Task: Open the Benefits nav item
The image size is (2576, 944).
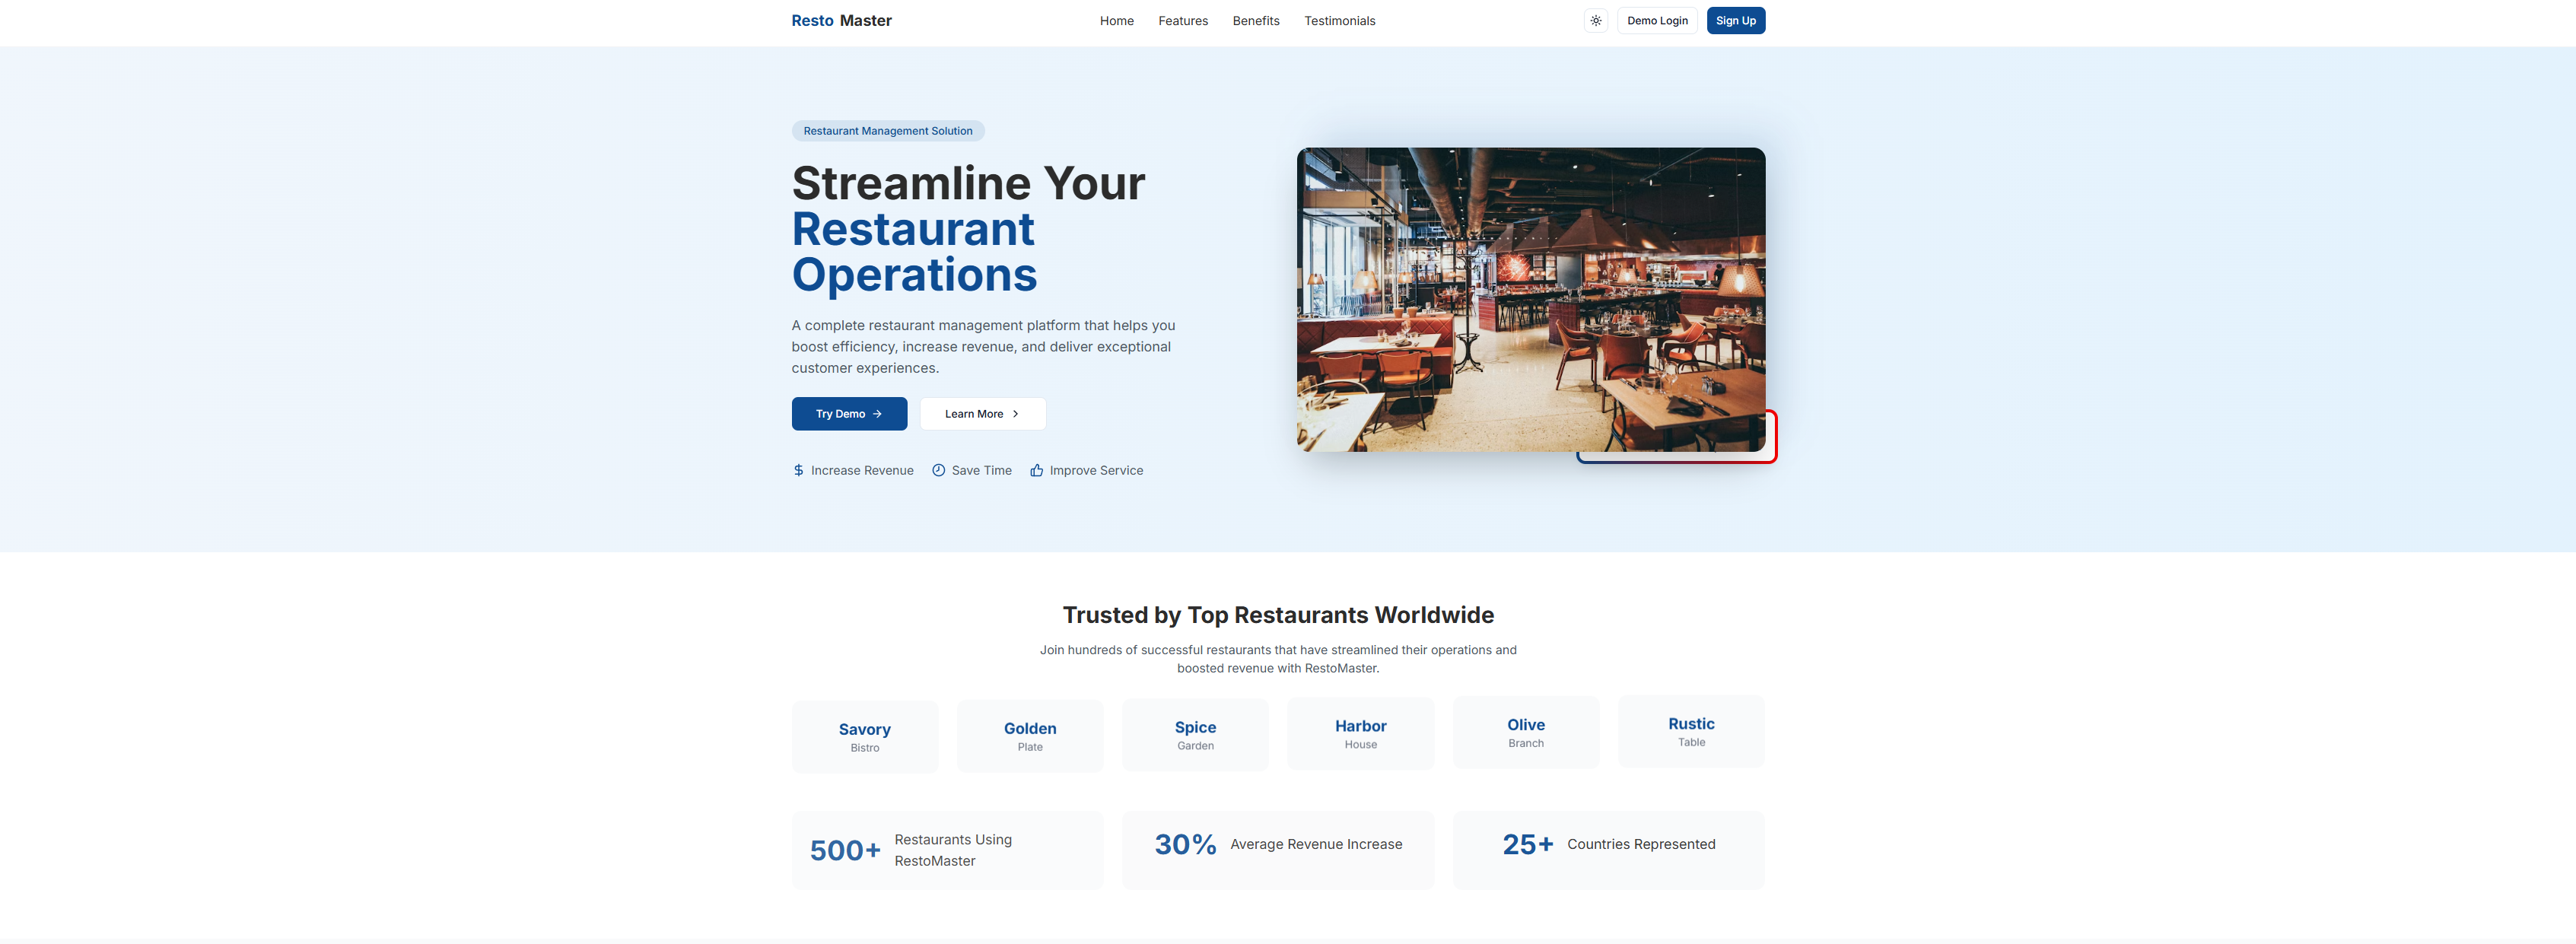Action: [x=1256, y=21]
